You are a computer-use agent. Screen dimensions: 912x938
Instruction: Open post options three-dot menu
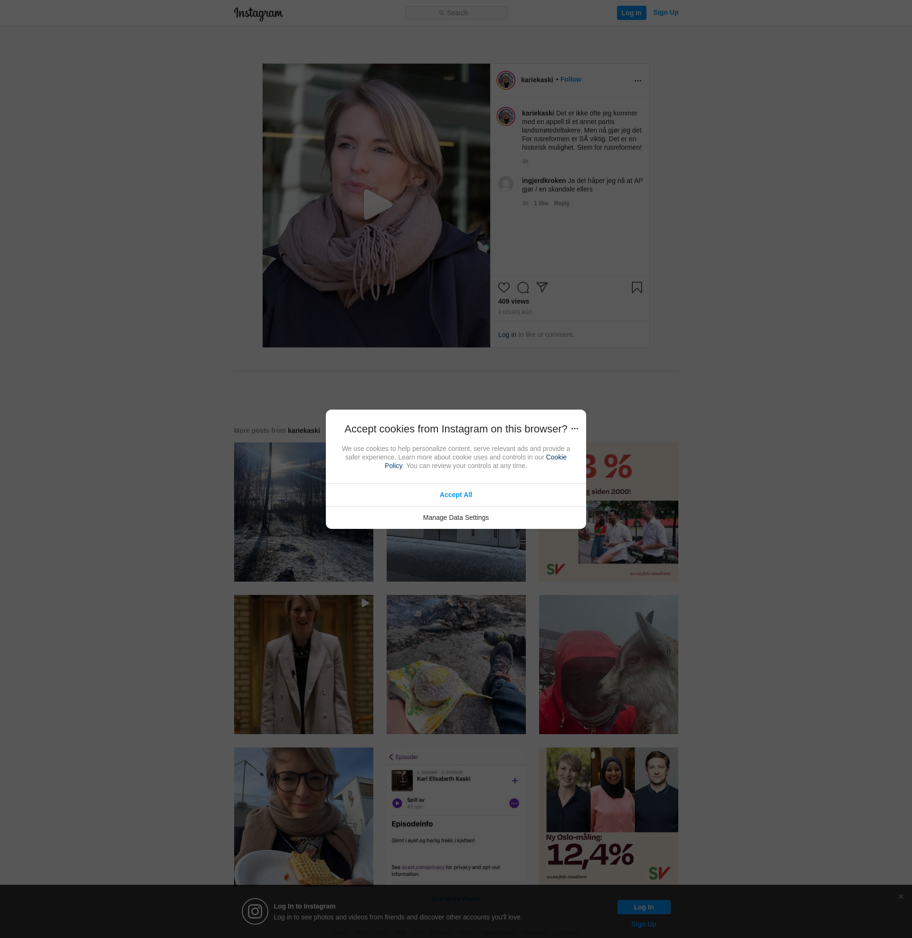[x=637, y=80]
